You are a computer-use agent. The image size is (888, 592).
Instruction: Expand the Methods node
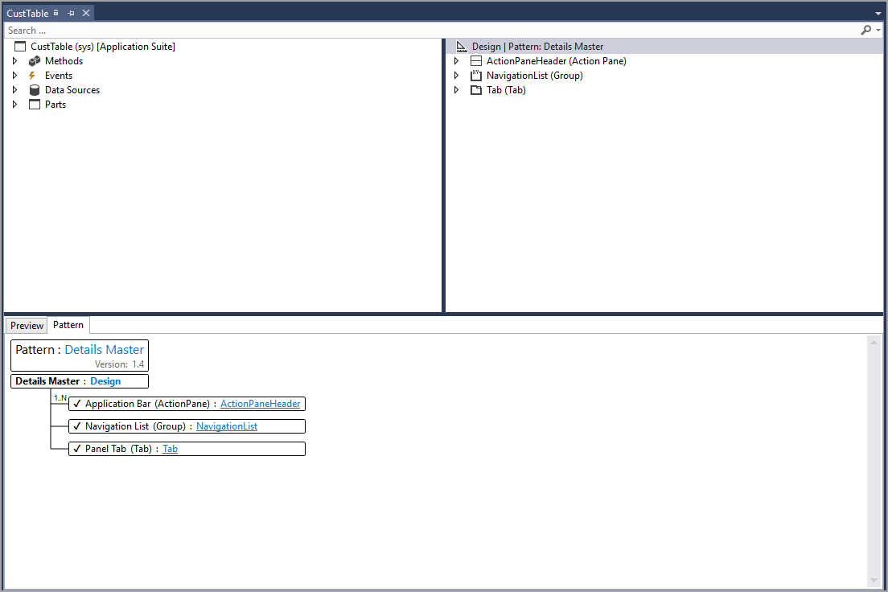click(x=14, y=60)
